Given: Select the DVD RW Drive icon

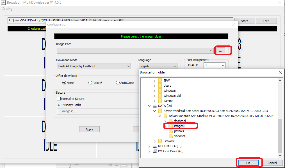Looking at the screenshot, I should 155,151.
